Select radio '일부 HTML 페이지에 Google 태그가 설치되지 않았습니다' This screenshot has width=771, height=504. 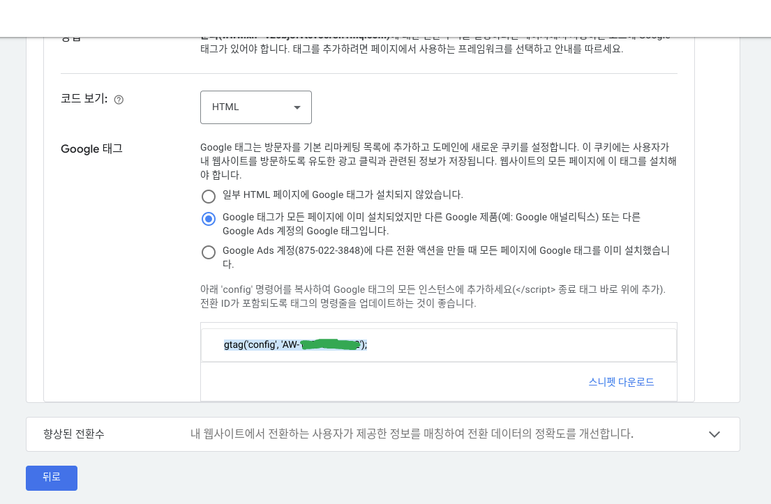209,197
